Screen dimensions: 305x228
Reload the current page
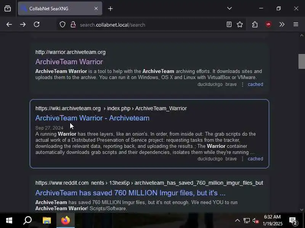point(37,24)
